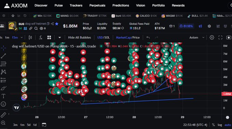
Task: Switch to Predictions
Action: click(121, 5)
